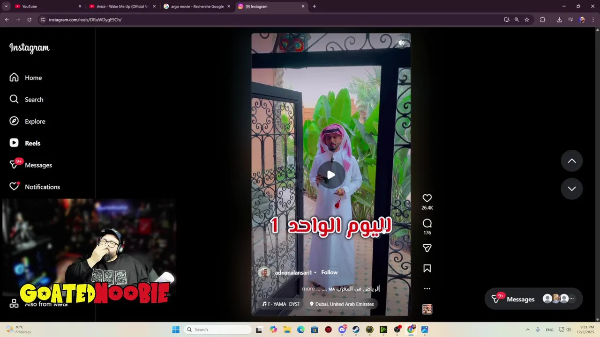Open reel more options ellipsis
The image size is (600, 337).
(427, 289)
